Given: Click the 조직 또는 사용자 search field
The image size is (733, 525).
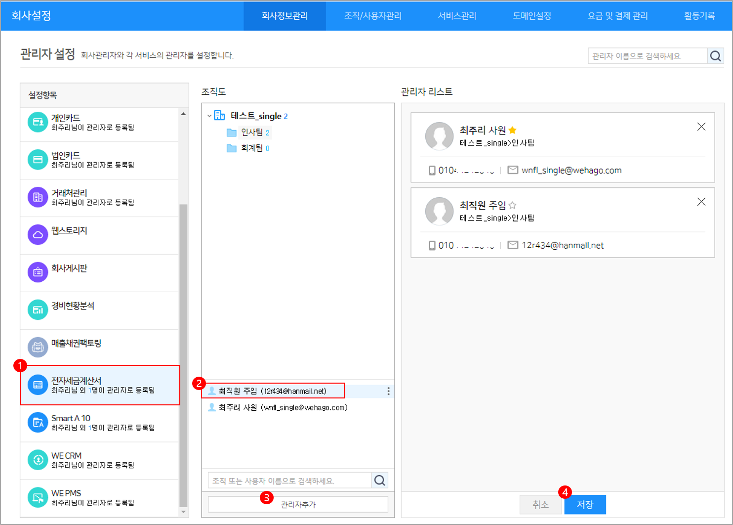Looking at the screenshot, I should 289,481.
